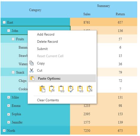Click the Copy icon in context menu

pos(32,63)
